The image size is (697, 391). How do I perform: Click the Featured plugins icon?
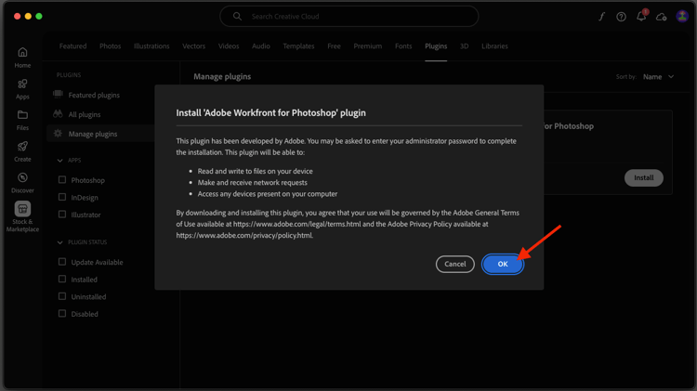pos(58,94)
